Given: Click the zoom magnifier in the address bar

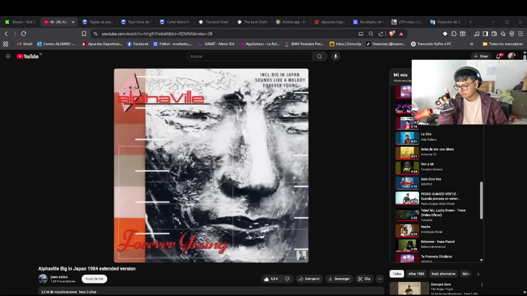Looking at the screenshot, I should (x=371, y=34).
